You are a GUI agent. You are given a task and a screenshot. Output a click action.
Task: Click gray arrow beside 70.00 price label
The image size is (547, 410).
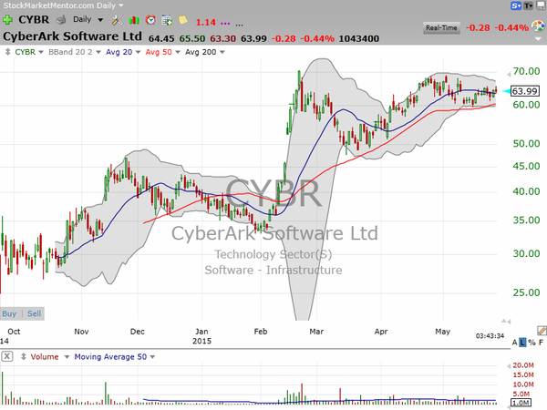click(x=509, y=74)
